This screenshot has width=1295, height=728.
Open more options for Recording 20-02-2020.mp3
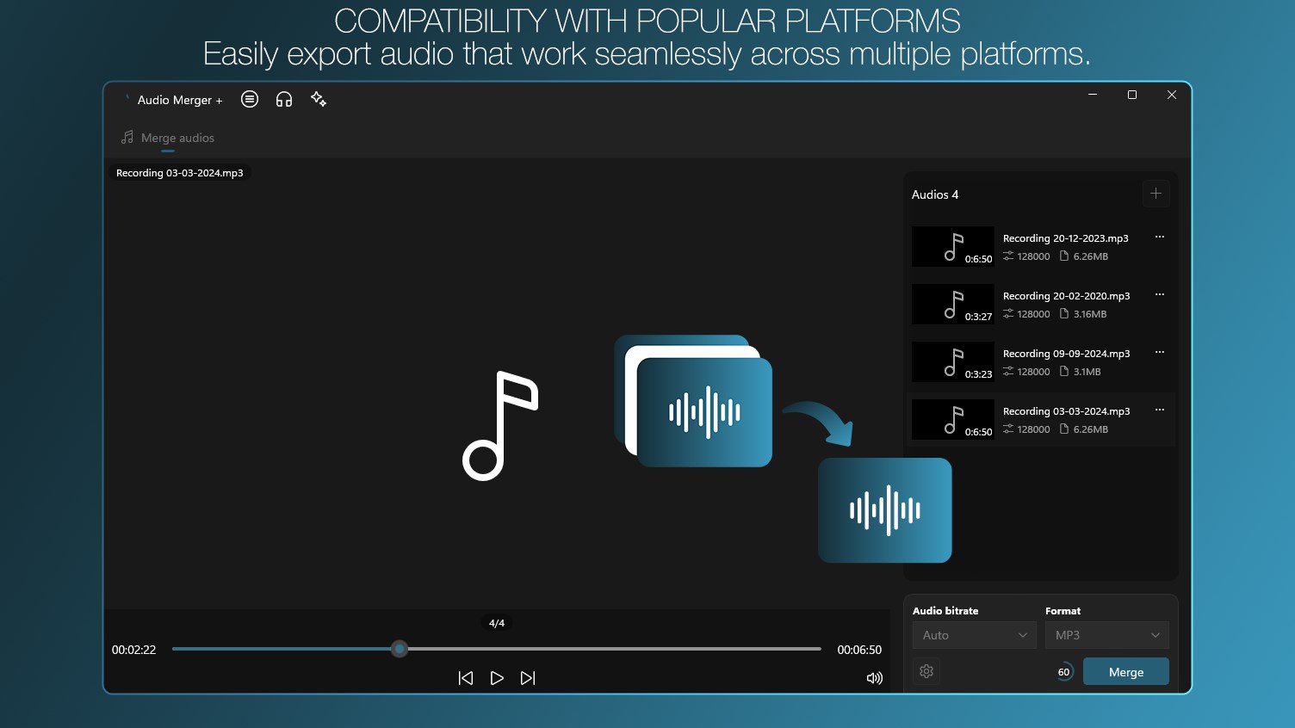[x=1160, y=294]
